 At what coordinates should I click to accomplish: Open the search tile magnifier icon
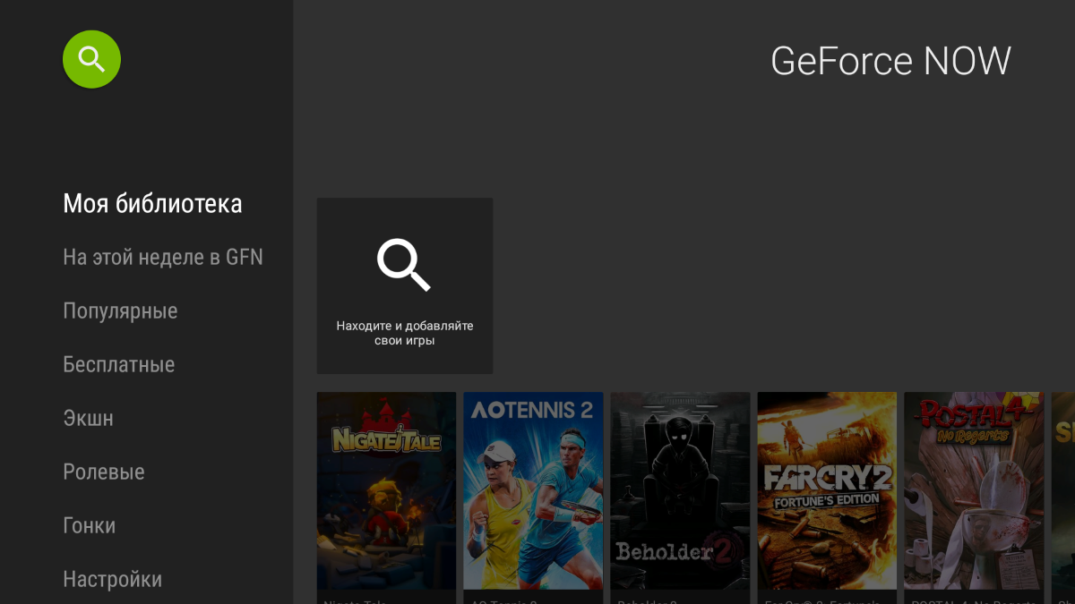pyautogui.click(x=404, y=265)
